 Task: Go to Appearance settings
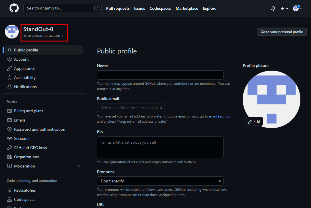tap(44, 68)
